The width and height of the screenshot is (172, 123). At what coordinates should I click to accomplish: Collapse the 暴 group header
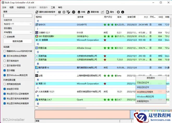[x=38, y=64]
